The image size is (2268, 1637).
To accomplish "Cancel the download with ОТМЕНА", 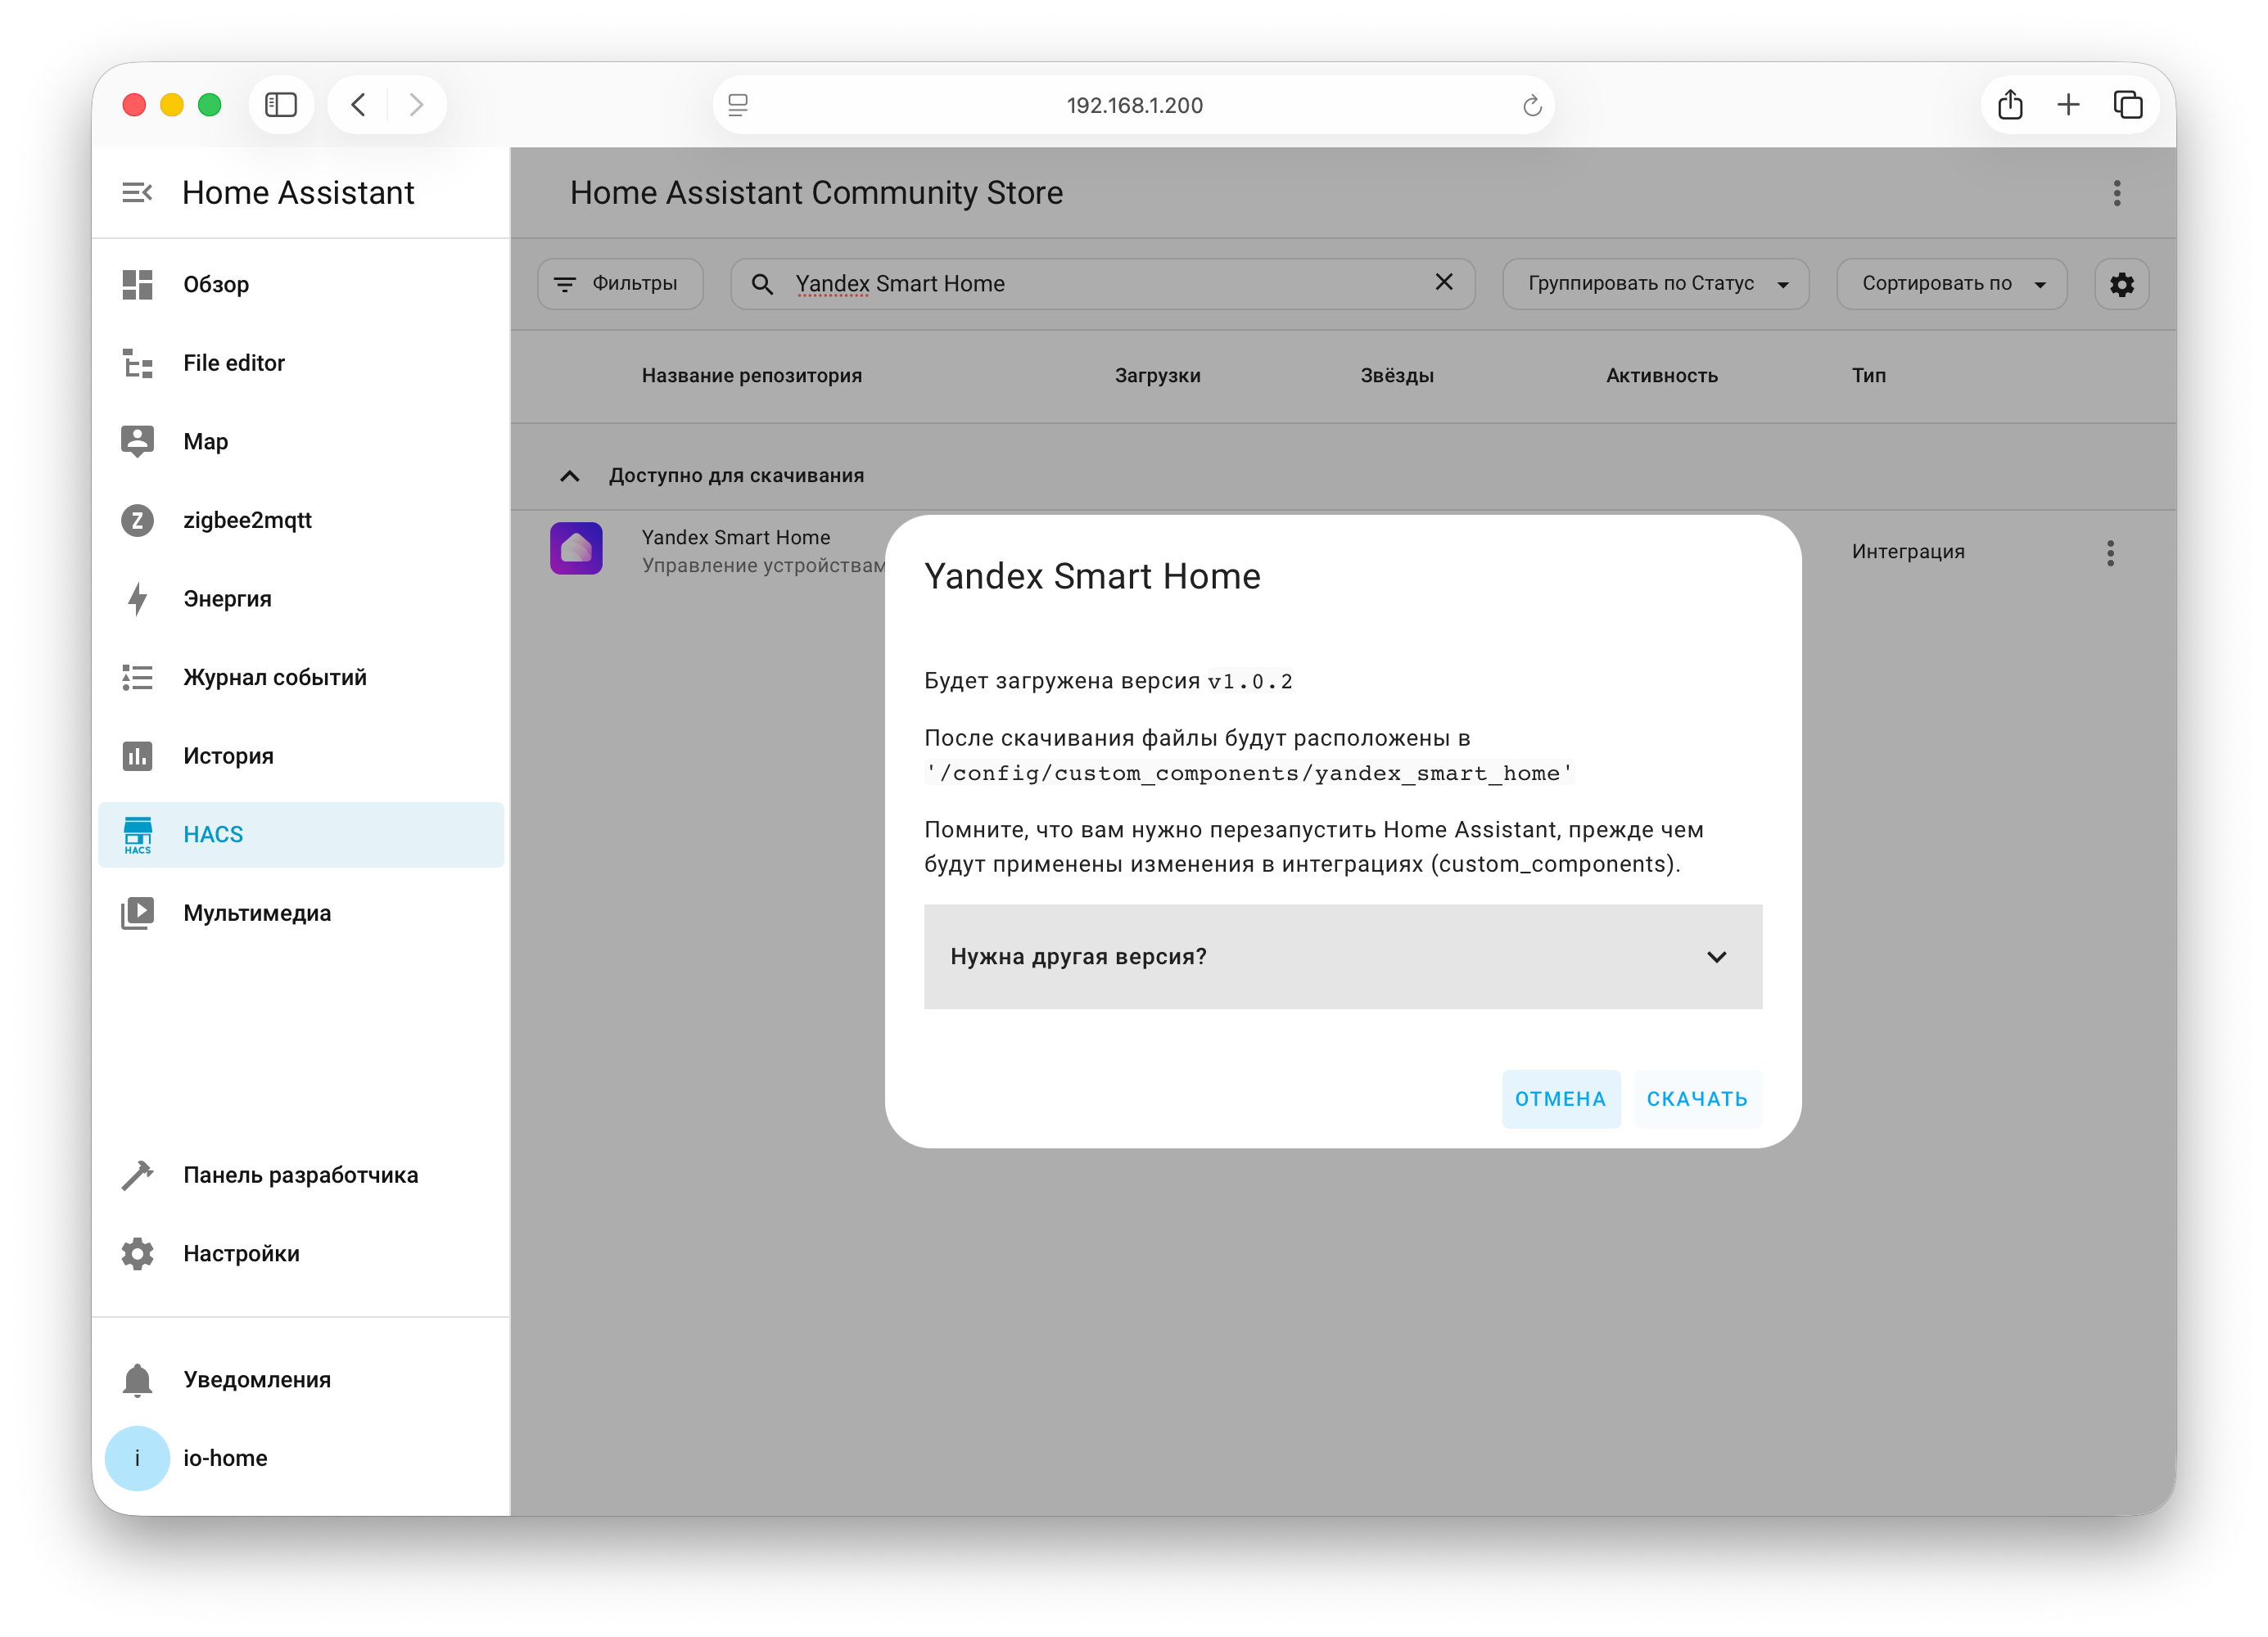I will [x=1560, y=1098].
